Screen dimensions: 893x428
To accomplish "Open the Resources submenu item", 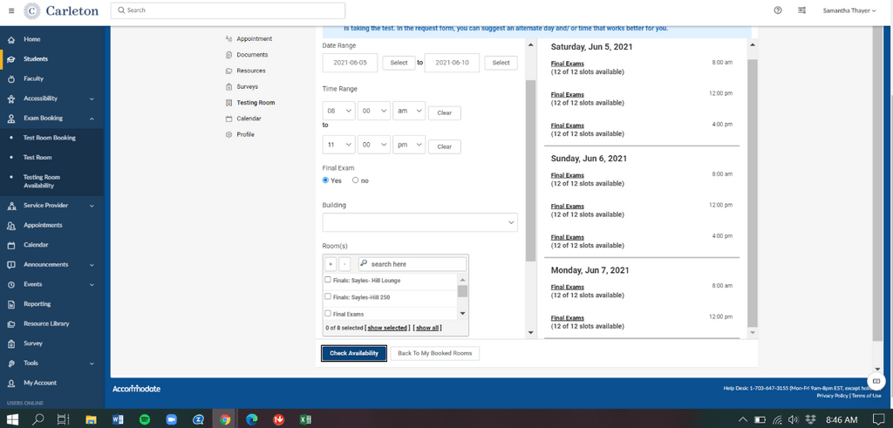I will coord(251,71).
